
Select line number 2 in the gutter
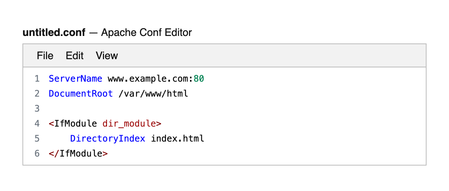pyautogui.click(x=37, y=94)
